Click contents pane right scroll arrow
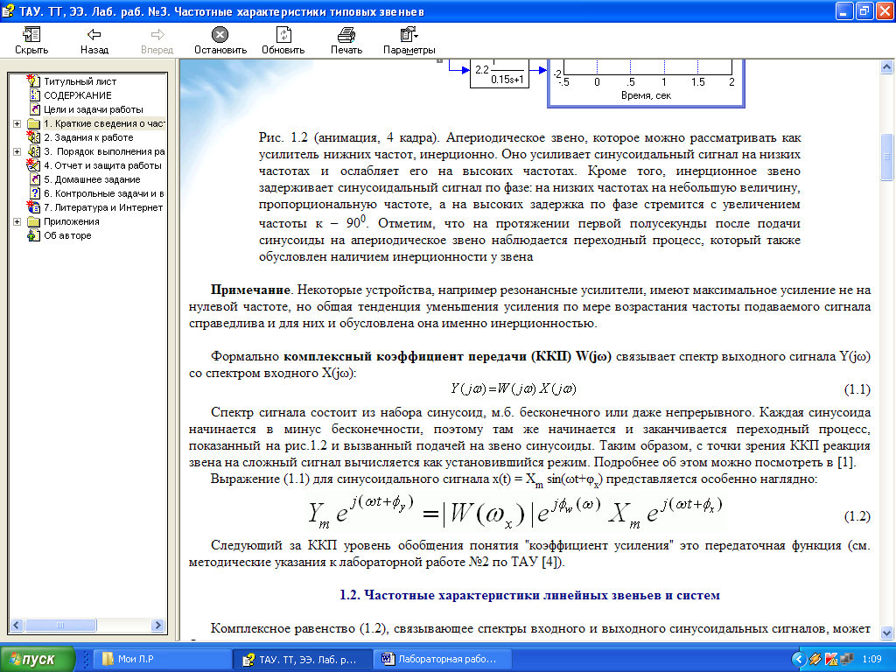This screenshot has height=672, width=896. pyautogui.click(x=158, y=625)
